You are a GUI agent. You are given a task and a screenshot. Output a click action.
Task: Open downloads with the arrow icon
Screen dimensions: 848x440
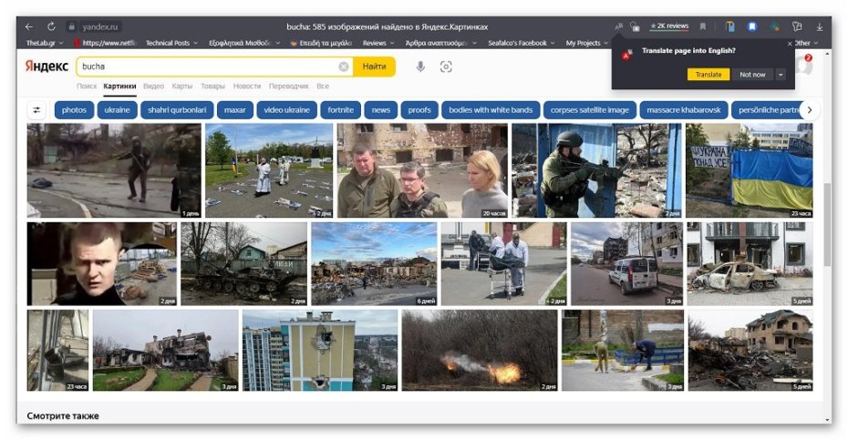820,26
